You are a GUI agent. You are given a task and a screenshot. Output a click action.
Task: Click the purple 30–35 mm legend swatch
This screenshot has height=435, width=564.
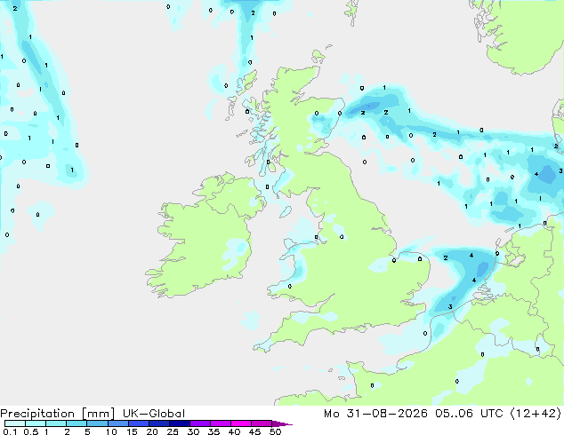pyautogui.click(x=200, y=423)
